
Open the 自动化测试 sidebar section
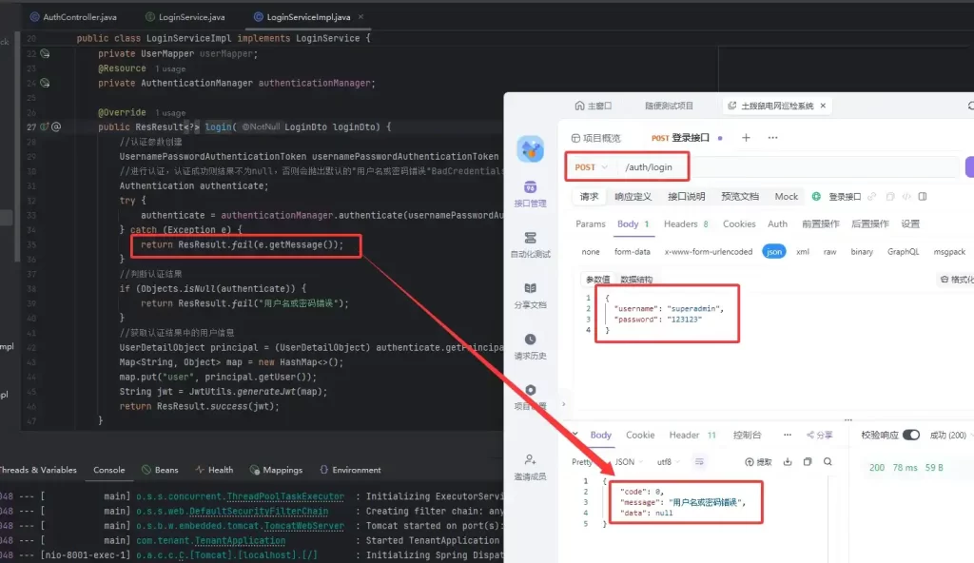point(530,243)
